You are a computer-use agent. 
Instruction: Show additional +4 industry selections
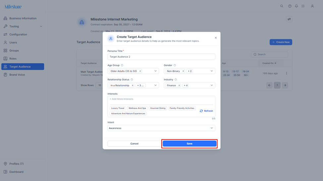point(186,86)
